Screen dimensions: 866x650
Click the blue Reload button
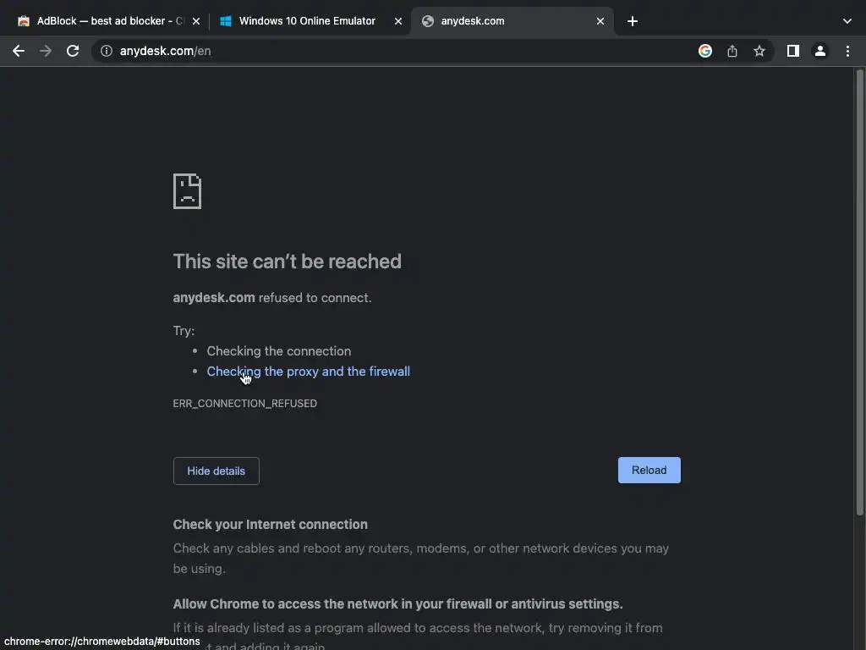pos(649,470)
